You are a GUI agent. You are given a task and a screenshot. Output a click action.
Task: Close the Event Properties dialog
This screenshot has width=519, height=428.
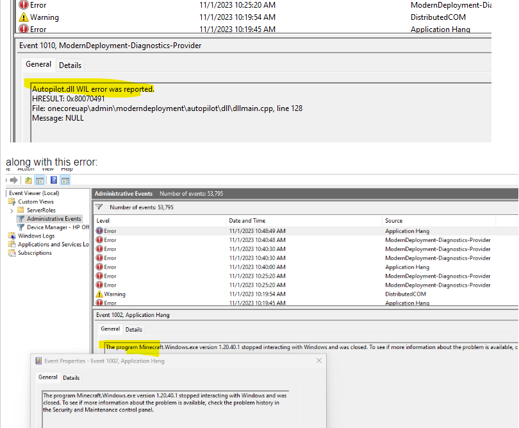(319, 361)
